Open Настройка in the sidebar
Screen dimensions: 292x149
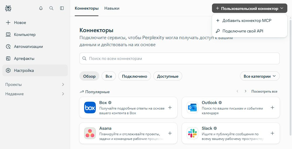(x=35, y=70)
